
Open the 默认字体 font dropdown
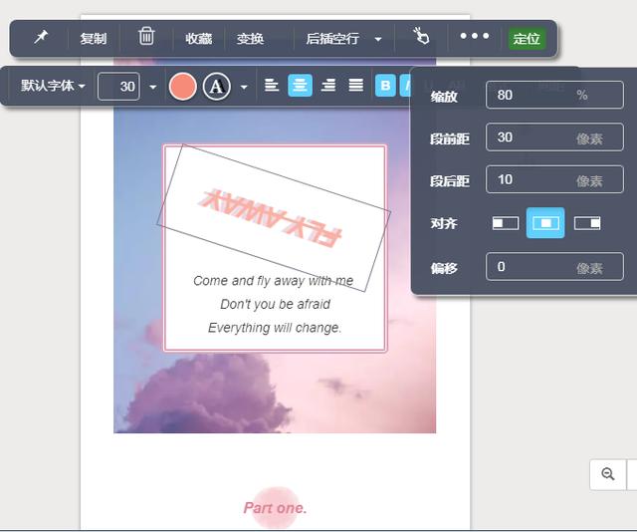(x=53, y=86)
